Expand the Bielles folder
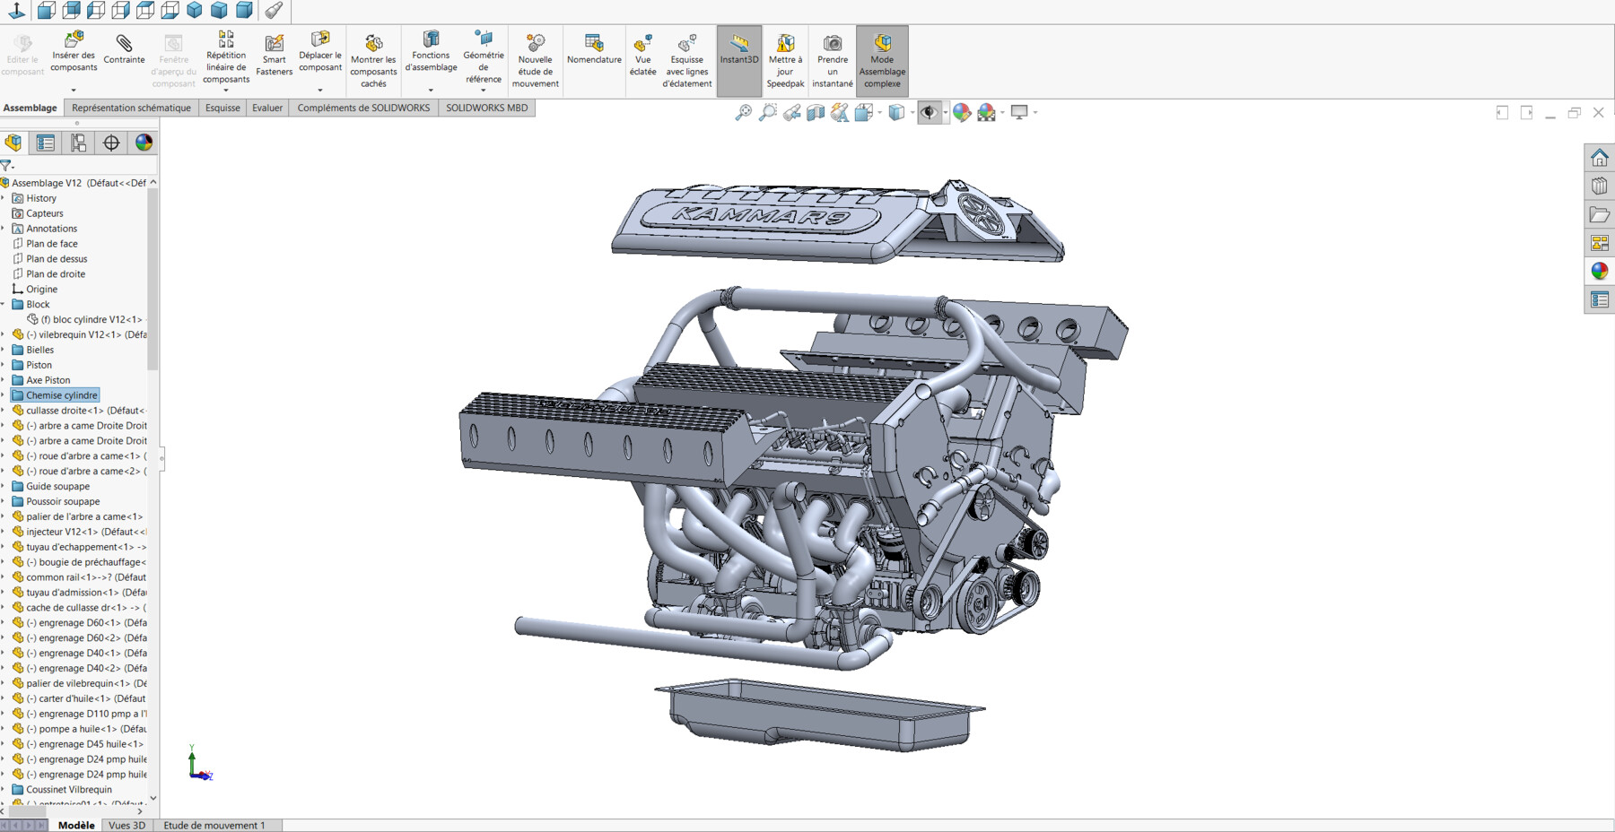1615x832 pixels. point(4,350)
